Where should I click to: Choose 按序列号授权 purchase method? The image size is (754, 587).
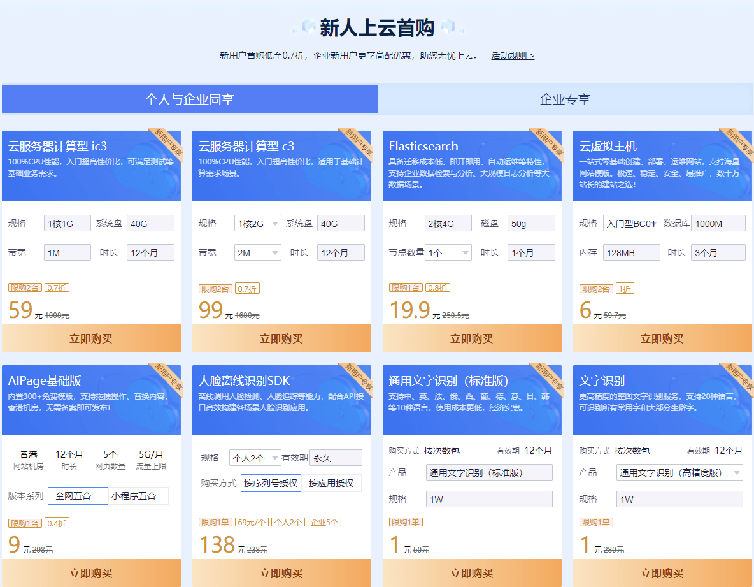tap(271, 483)
